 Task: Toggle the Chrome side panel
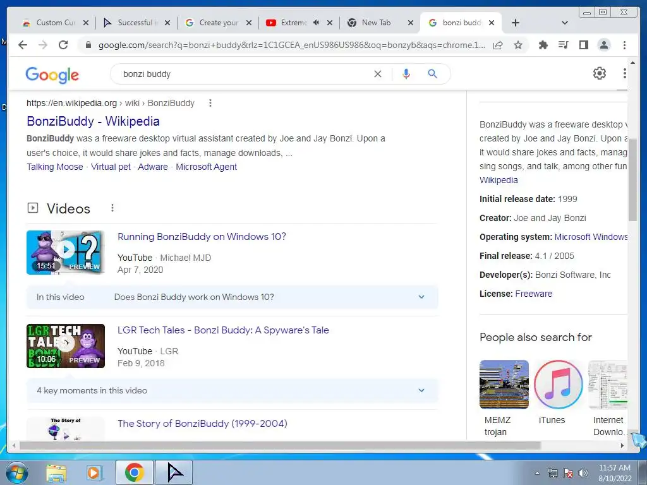[583, 45]
